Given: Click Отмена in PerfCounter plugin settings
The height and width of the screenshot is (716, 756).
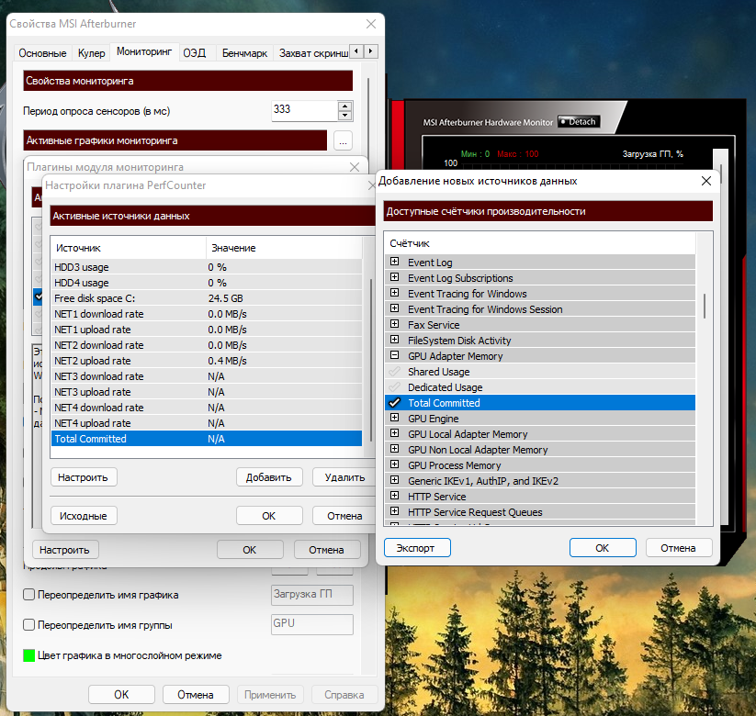Looking at the screenshot, I should 344,516.
